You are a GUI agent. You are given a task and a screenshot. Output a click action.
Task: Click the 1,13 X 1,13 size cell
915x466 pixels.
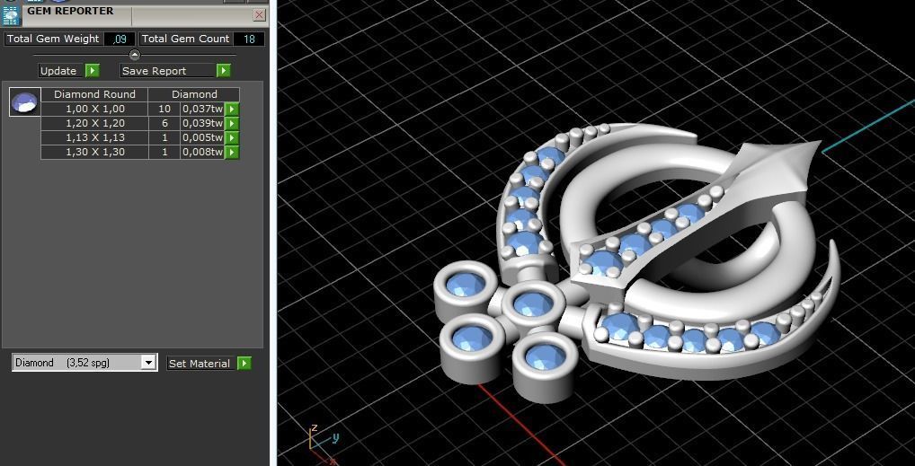[x=94, y=137]
